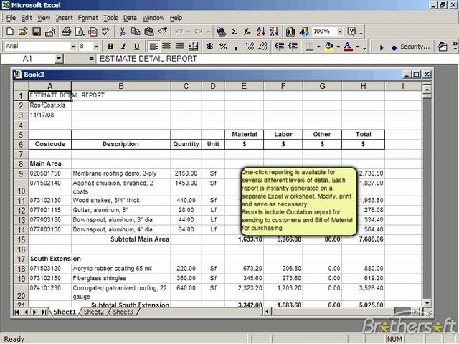Viewport: 459px width, 344px height.
Task: Go to first sheet tab navigation arrow
Action: click(17, 312)
